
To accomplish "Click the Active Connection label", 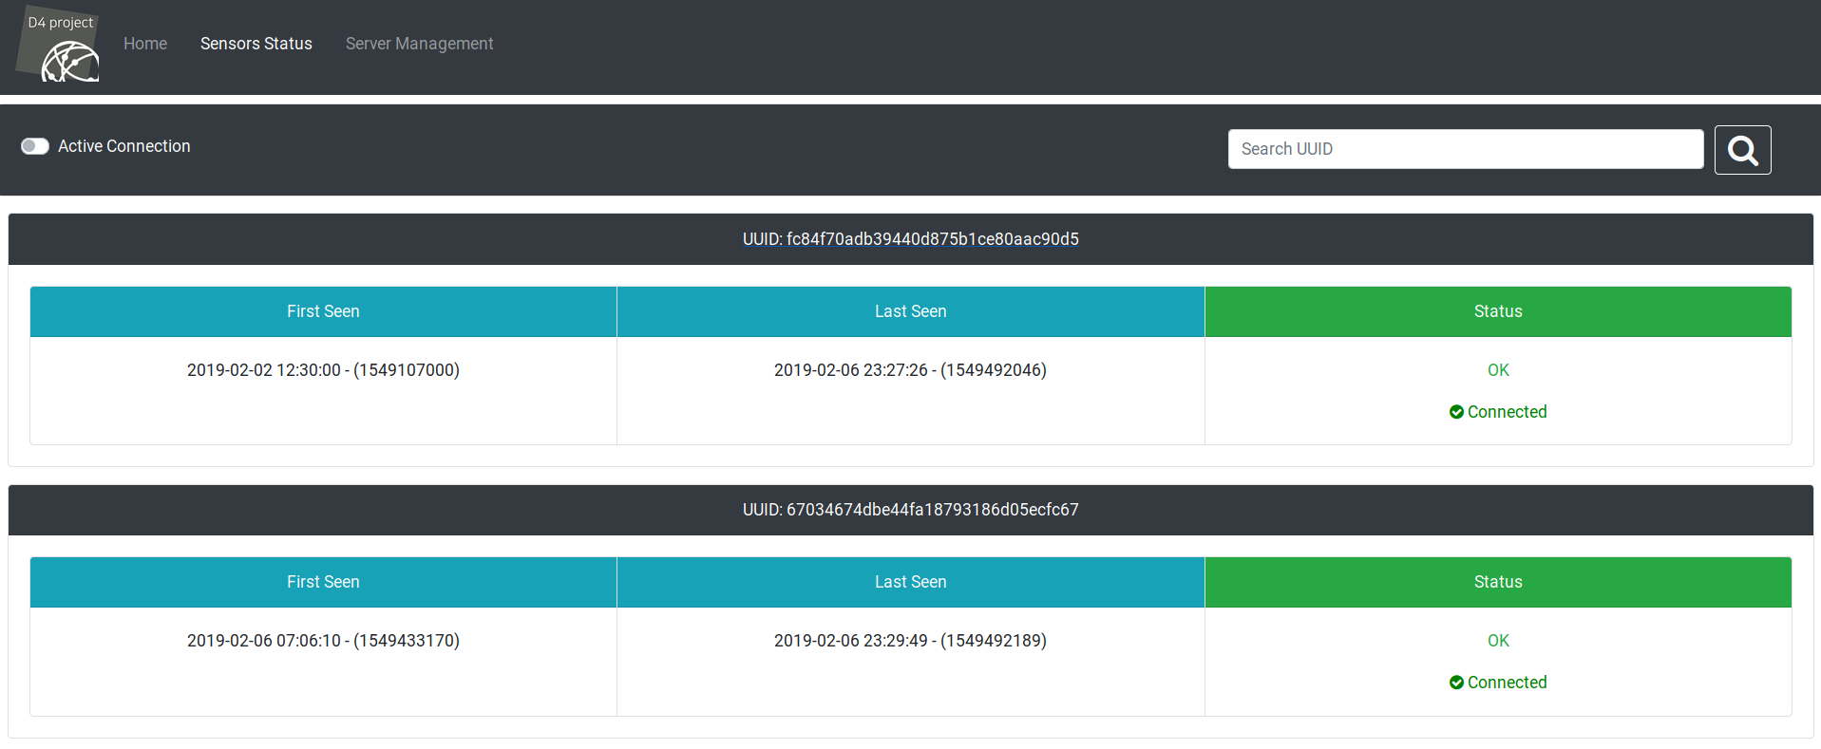I will [x=124, y=146].
